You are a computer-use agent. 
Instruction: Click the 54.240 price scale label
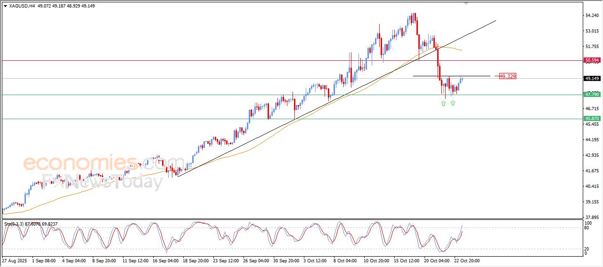592,16
